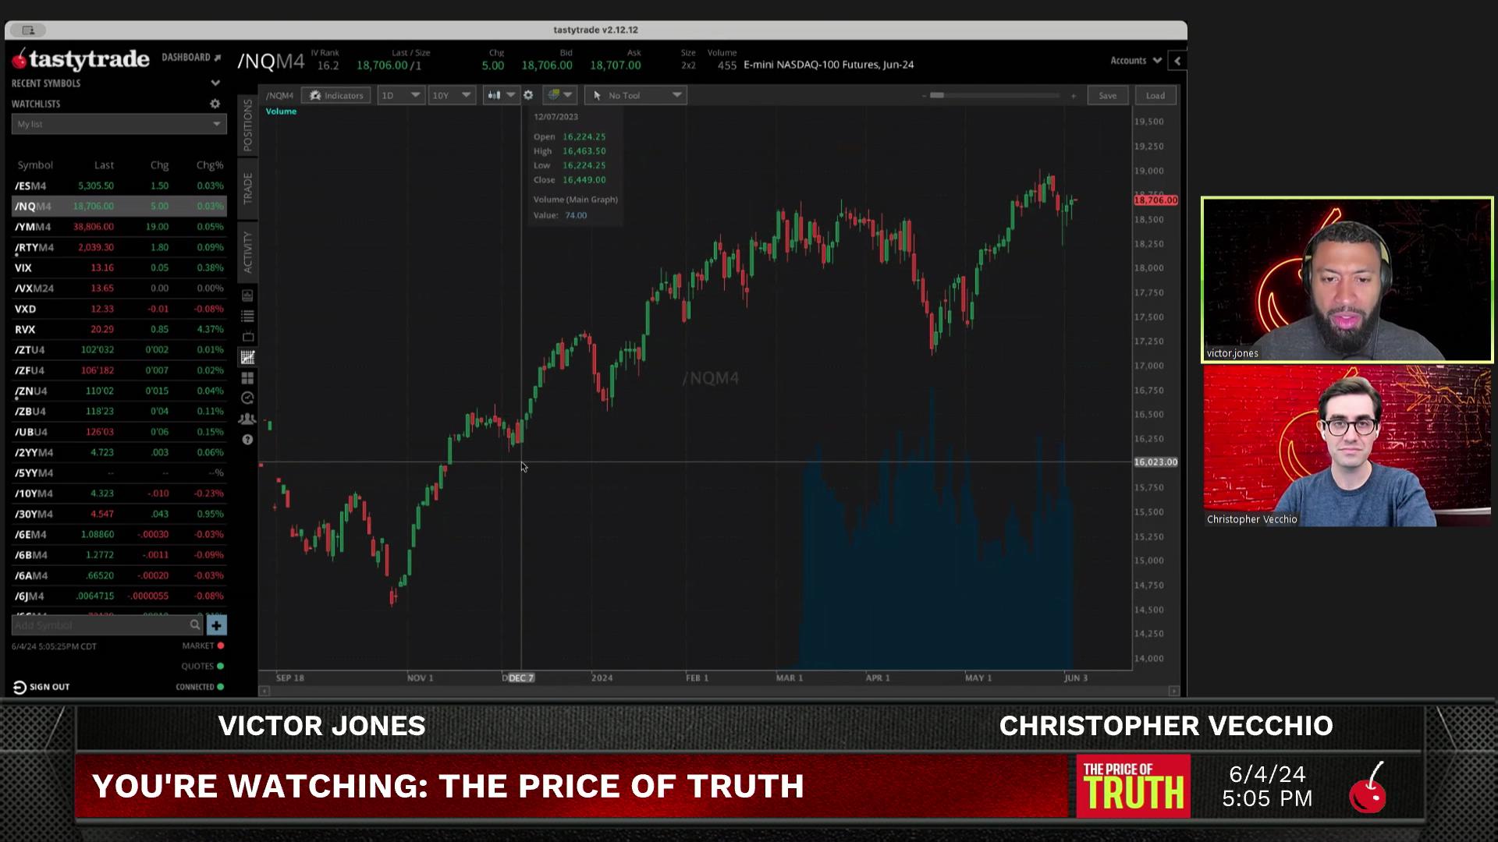
Task: Click the watchlists settings gear icon
Action: point(215,104)
